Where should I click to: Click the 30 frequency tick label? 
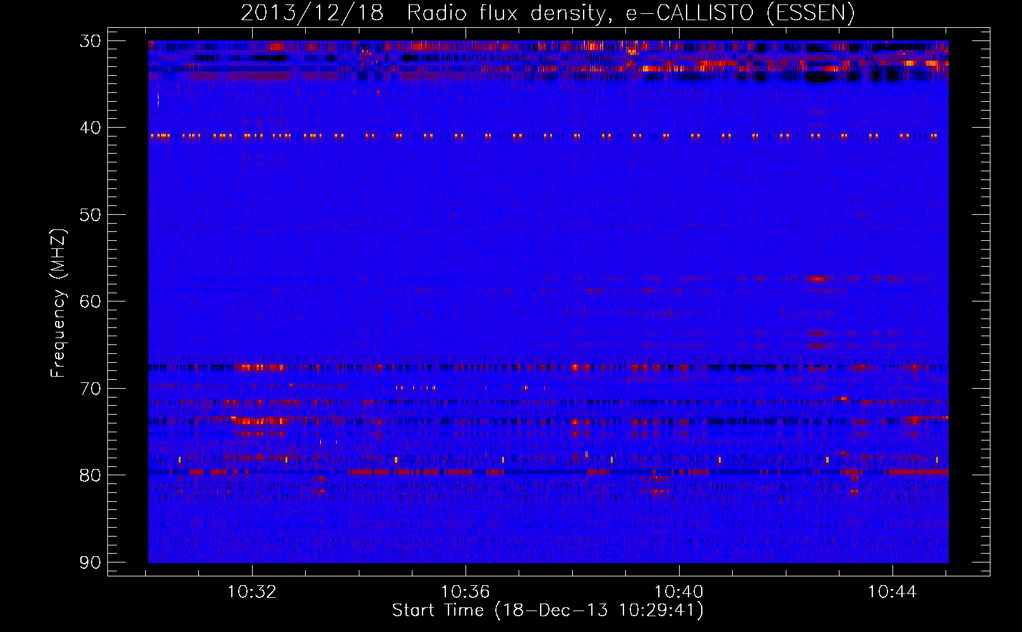coord(90,41)
